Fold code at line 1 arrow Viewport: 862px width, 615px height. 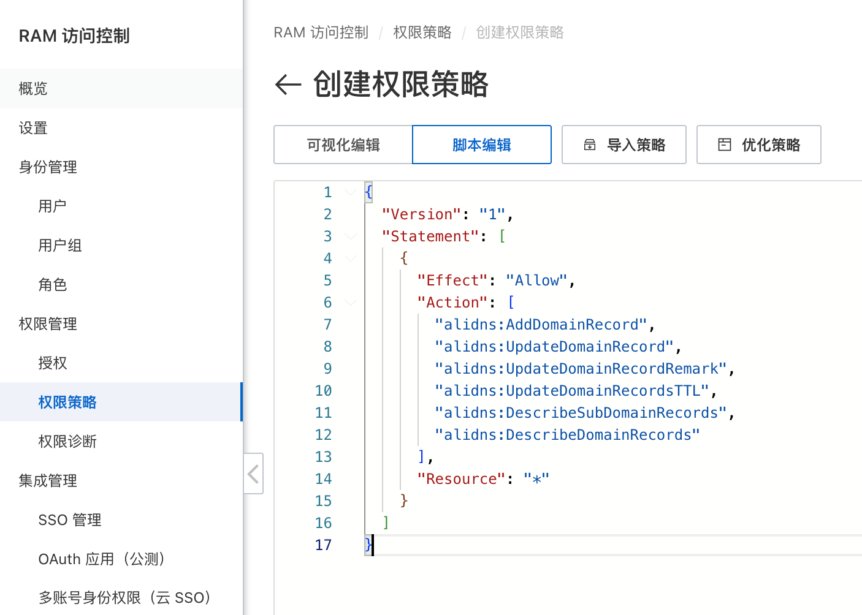click(x=351, y=192)
